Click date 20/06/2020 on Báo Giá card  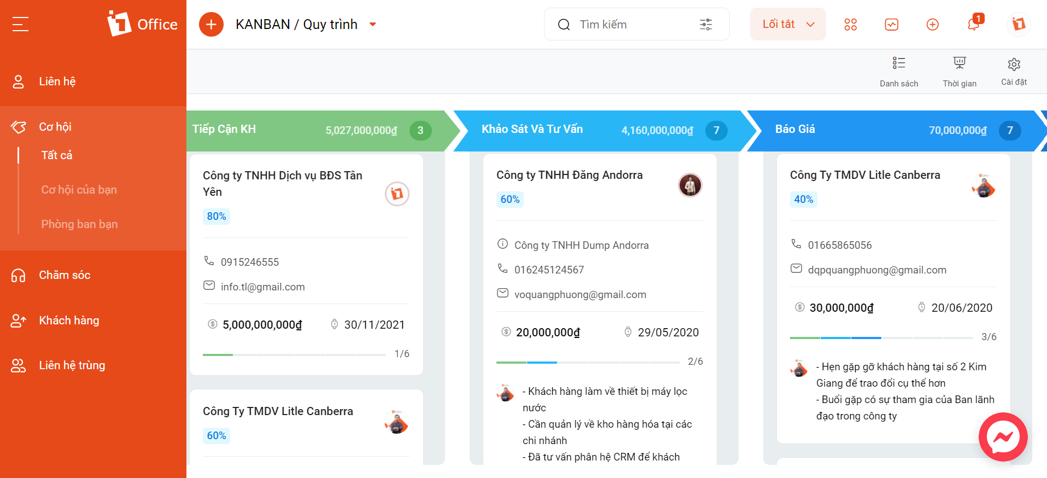point(962,308)
